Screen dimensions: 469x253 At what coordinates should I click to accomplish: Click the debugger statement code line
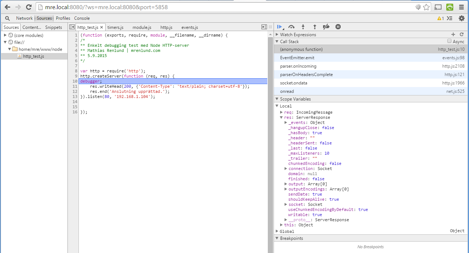tap(173, 81)
